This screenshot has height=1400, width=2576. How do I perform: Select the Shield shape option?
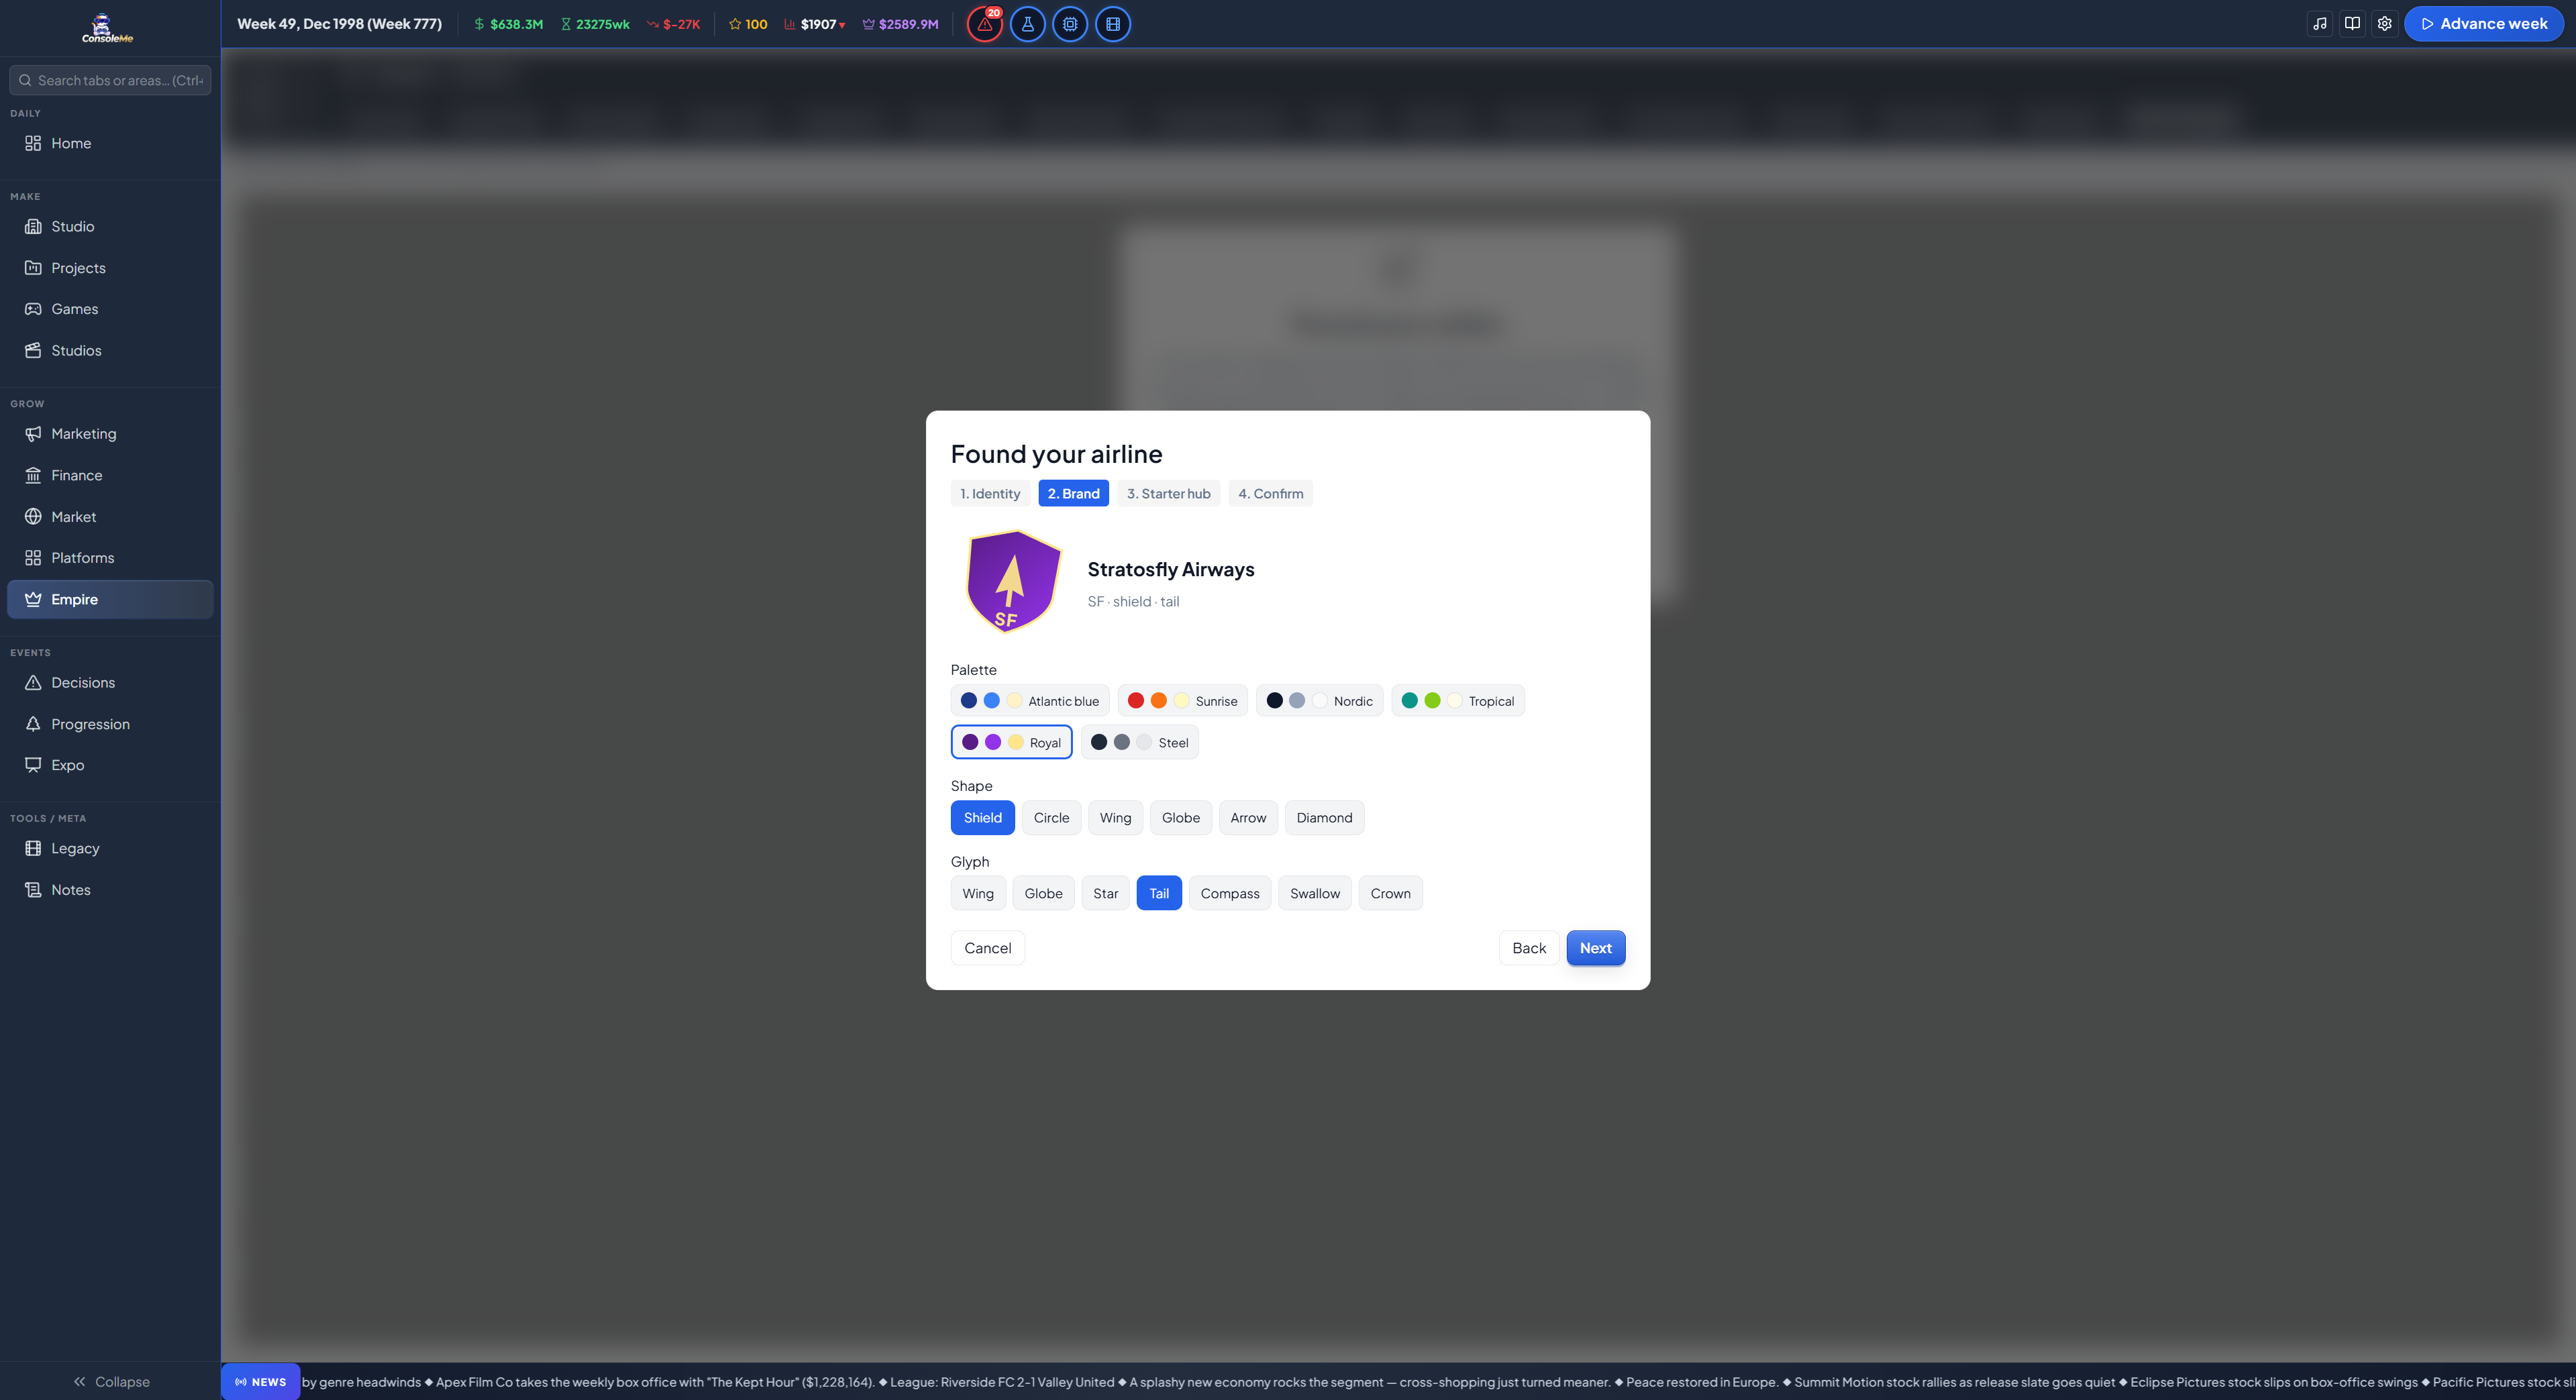click(982, 818)
